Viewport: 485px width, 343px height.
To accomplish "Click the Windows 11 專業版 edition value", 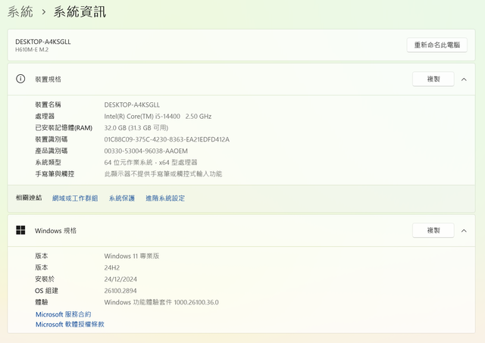I will coord(131,256).
